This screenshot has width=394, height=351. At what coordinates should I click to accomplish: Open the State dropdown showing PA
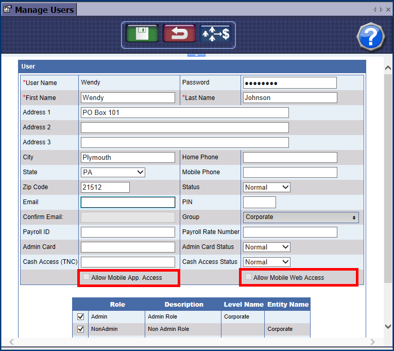(113, 172)
